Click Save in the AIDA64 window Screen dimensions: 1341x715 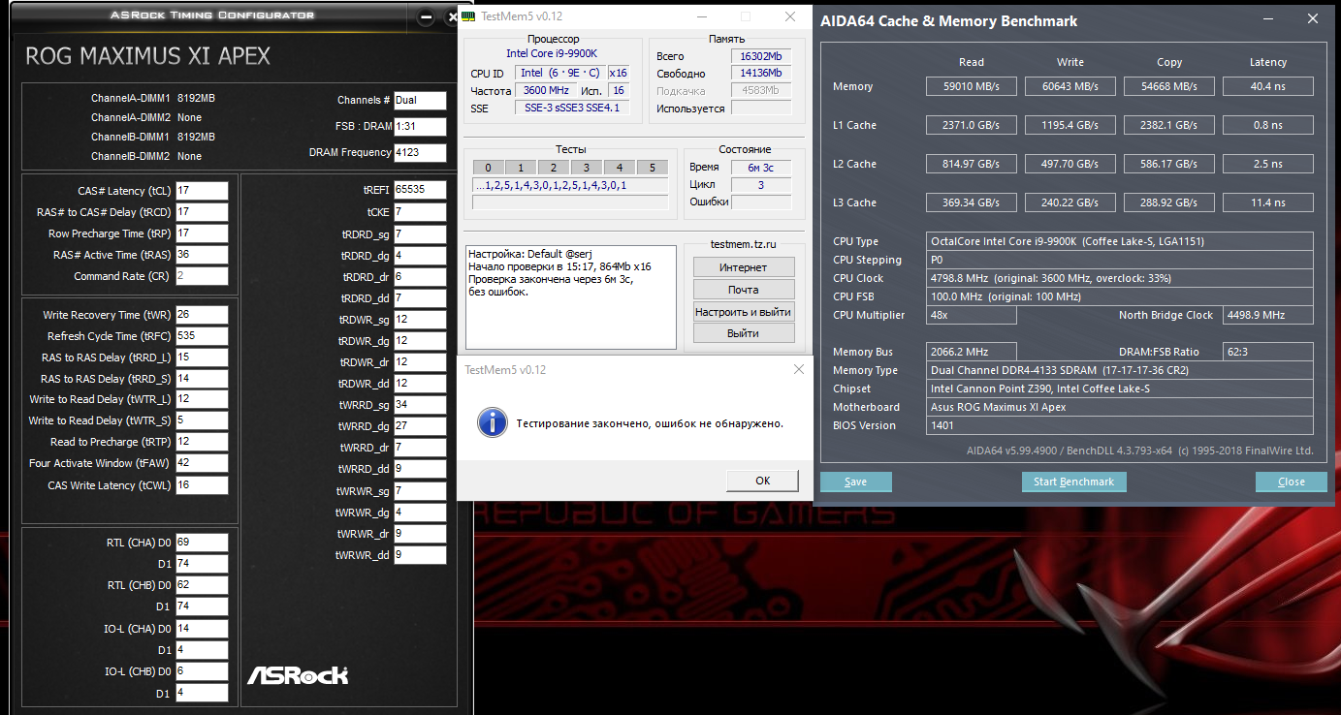click(x=855, y=482)
